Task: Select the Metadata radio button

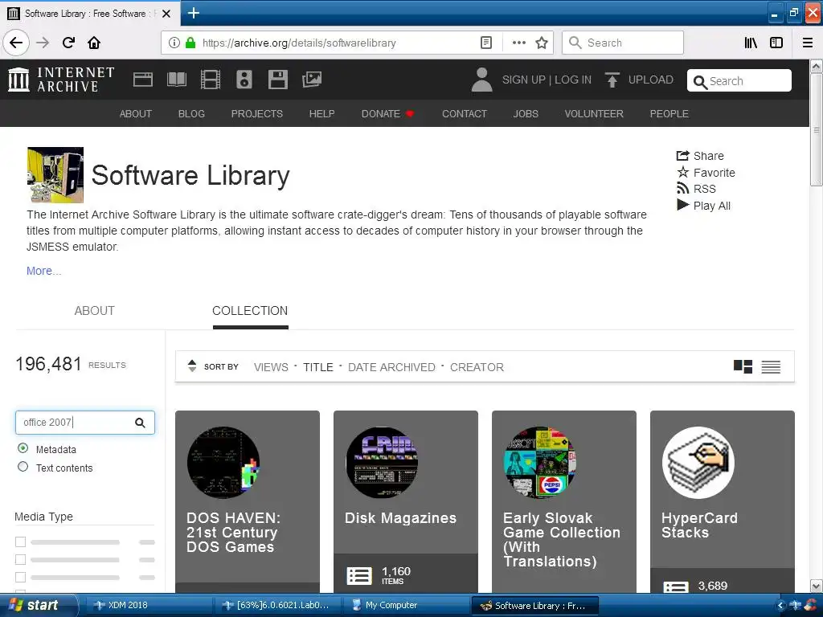Action: point(23,448)
